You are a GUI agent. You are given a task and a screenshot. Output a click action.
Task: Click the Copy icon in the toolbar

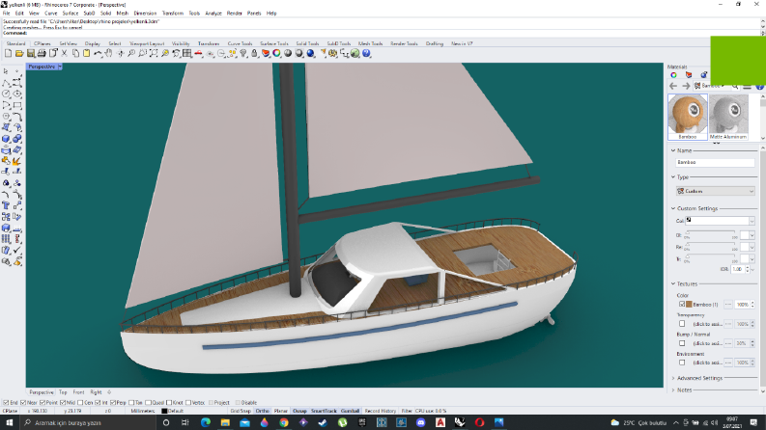[x=75, y=53]
